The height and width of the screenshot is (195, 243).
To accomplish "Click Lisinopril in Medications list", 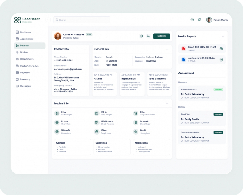I will point(142,147).
